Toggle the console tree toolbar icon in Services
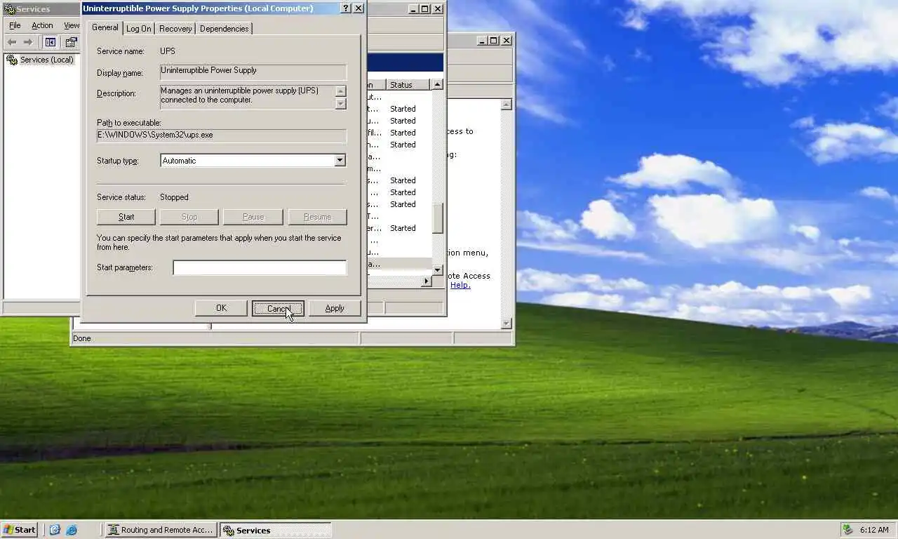 [x=51, y=42]
